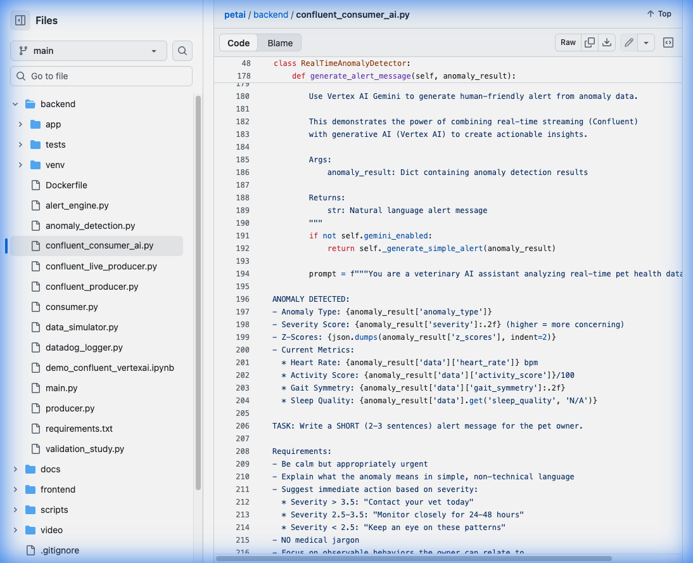Image resolution: width=693 pixels, height=563 pixels.
Task: Expand the scripts folder chevron
Action: [x=15, y=510]
